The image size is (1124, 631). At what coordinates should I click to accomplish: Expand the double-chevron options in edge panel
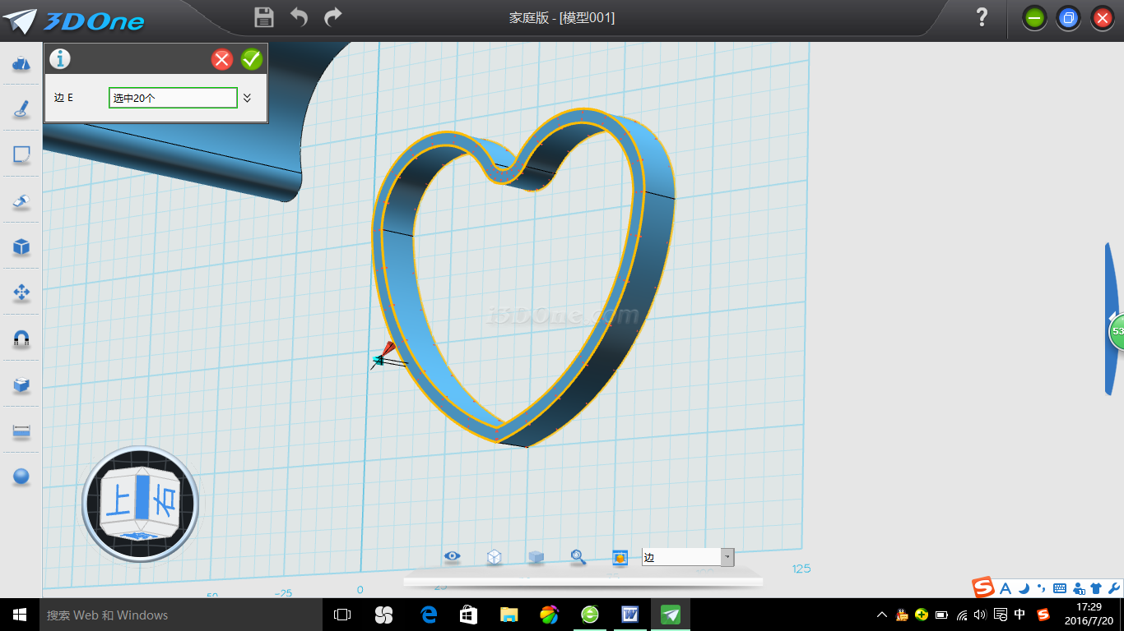pyautogui.click(x=247, y=98)
